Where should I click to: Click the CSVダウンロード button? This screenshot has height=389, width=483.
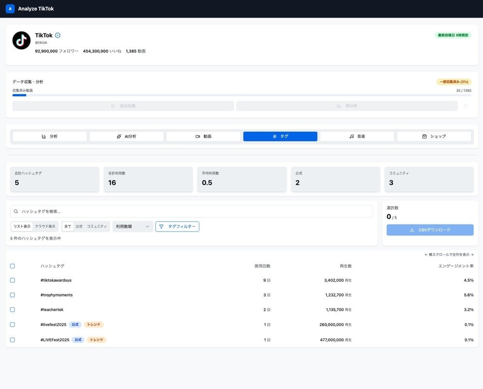(x=430, y=230)
